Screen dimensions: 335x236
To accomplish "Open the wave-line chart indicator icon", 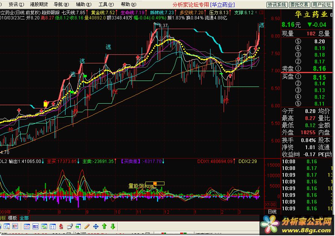I will click(x=27, y=226).
